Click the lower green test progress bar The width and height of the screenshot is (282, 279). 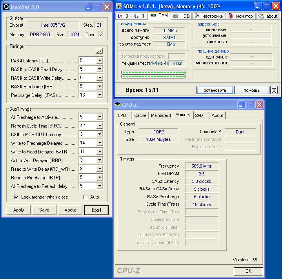click(153, 77)
